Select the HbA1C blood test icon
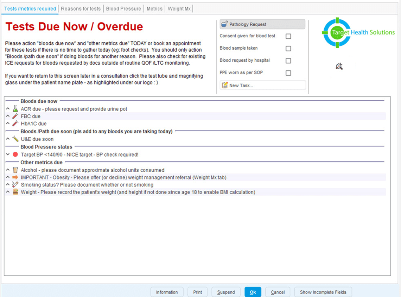Viewport: 401px width, 297px height. 14,124
